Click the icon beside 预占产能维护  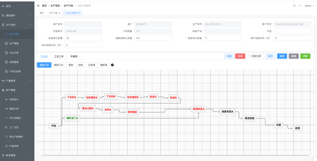coord(6,136)
